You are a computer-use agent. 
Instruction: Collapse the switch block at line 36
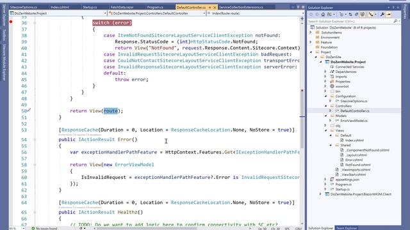[x=35, y=23]
